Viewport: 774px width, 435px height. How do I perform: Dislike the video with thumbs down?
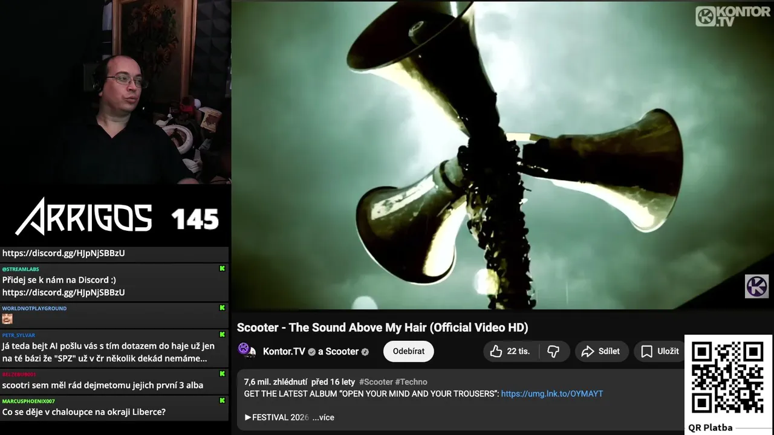pos(553,351)
